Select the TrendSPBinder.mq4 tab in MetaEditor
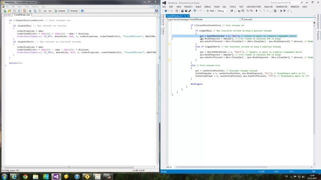The height and width of the screenshot is (180, 321). click(x=22, y=15)
